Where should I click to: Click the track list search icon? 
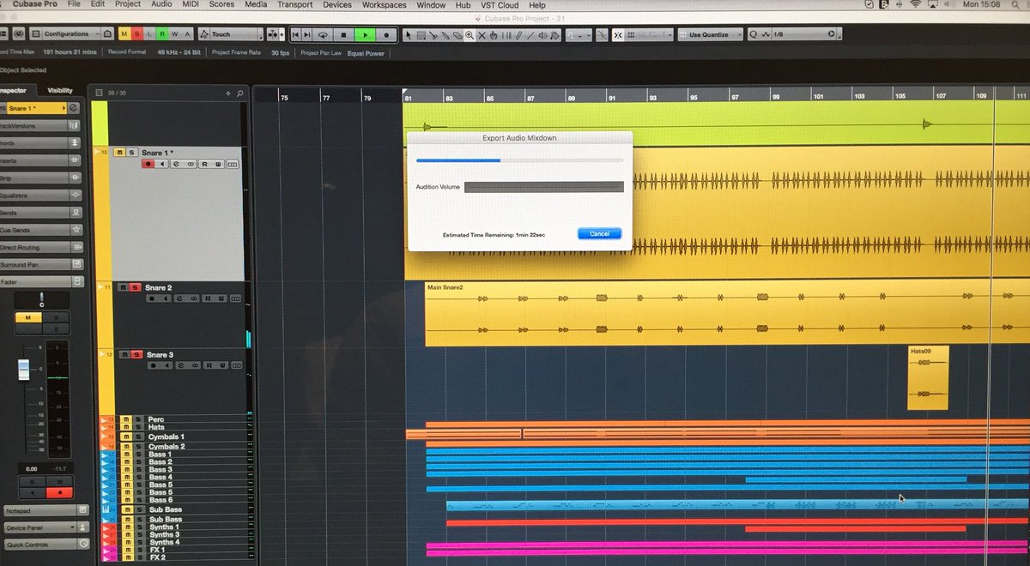pos(240,93)
